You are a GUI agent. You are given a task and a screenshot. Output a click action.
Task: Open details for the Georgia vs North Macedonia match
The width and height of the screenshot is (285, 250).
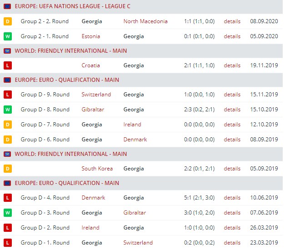(232, 21)
